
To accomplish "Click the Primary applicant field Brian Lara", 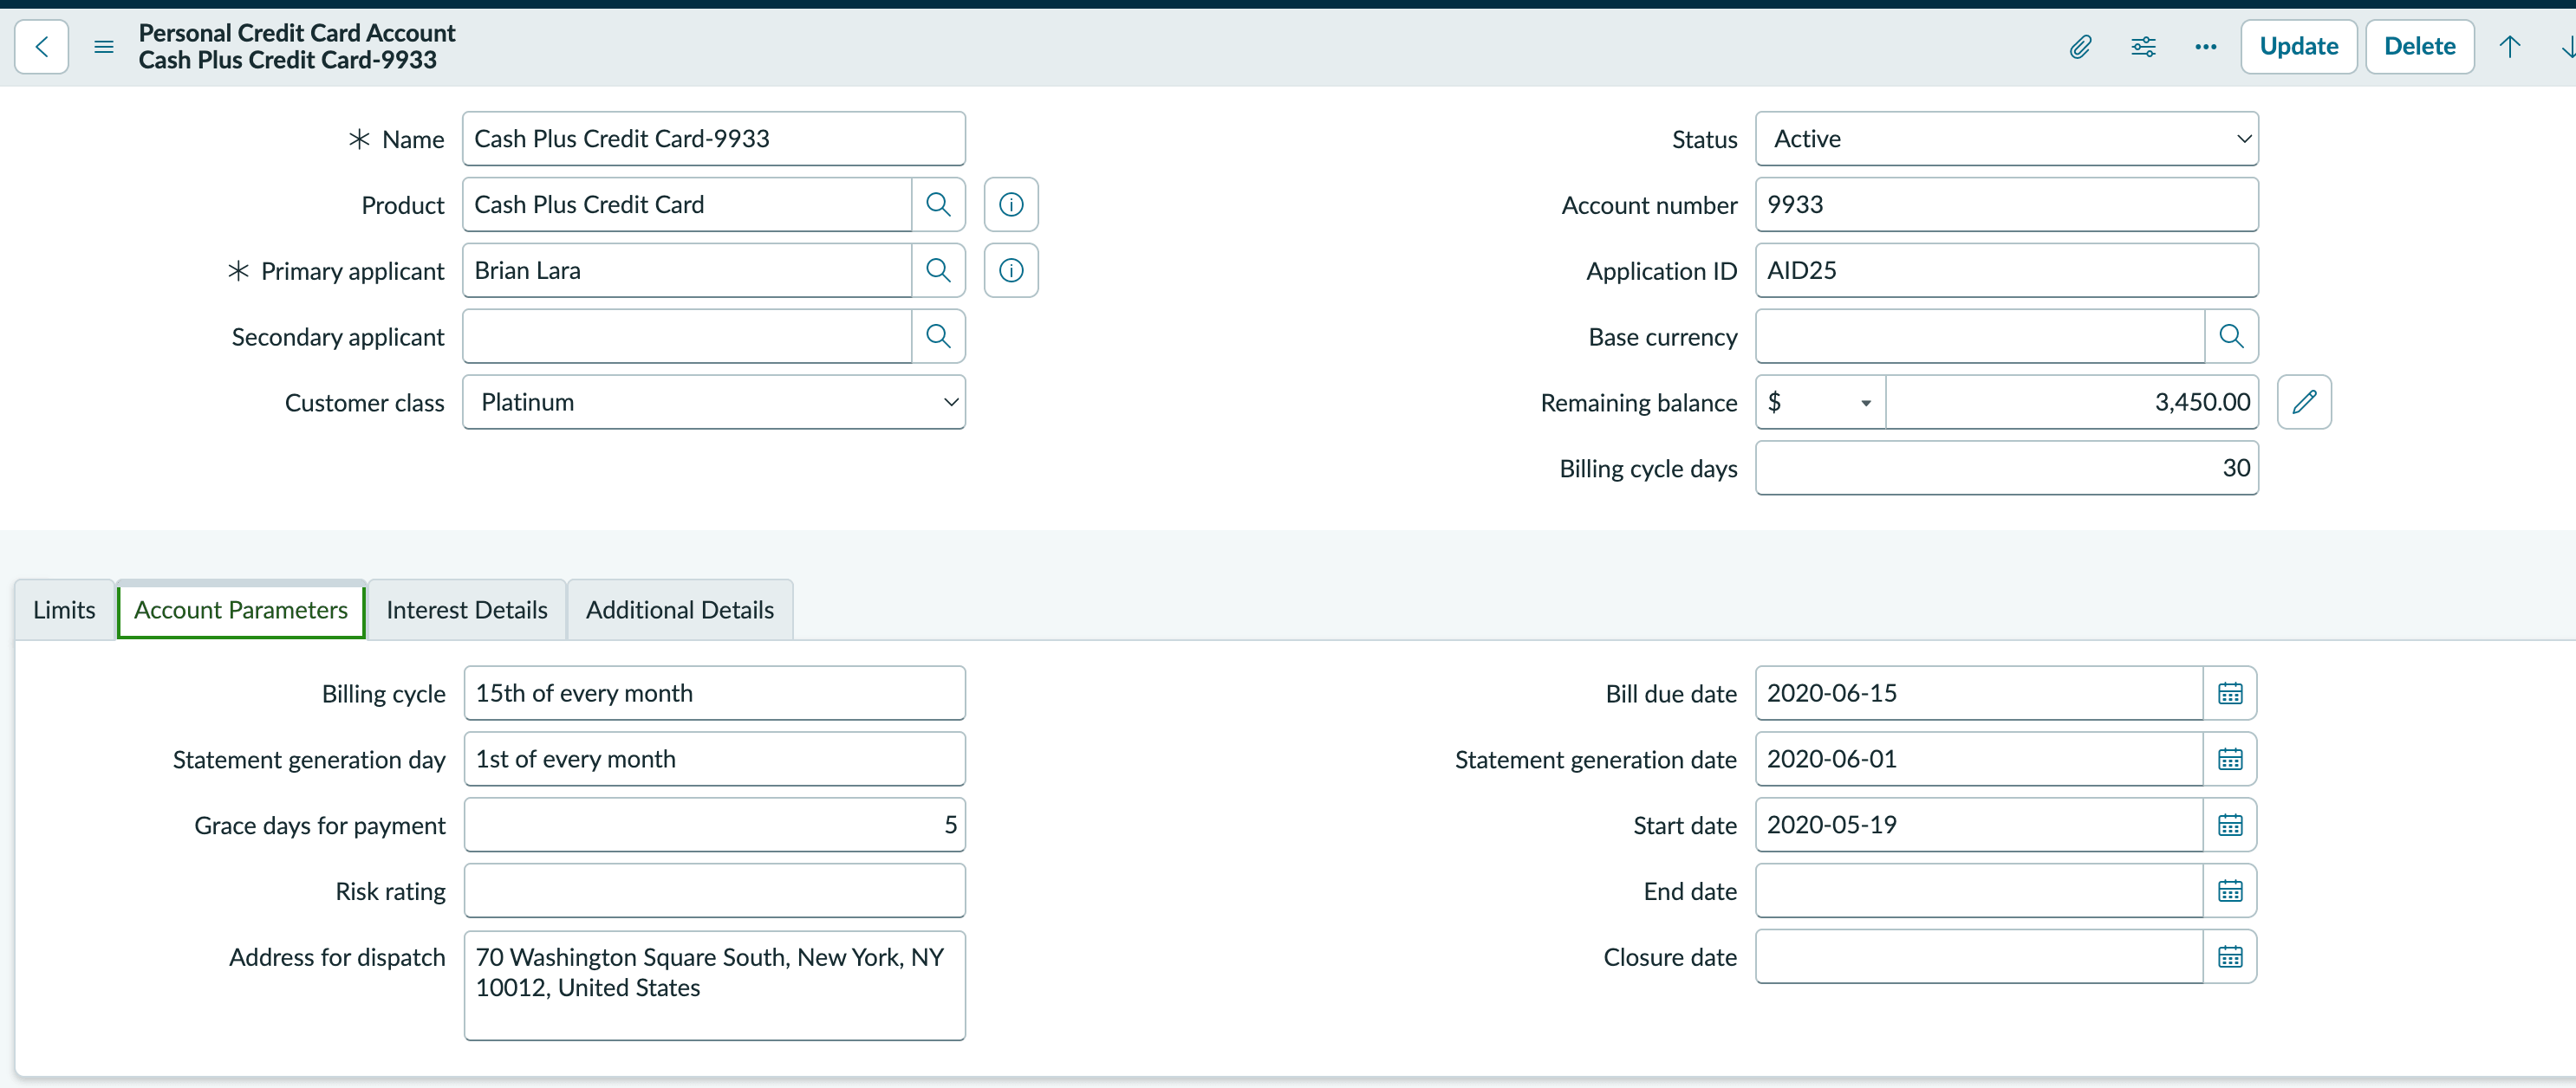I will pos(687,271).
